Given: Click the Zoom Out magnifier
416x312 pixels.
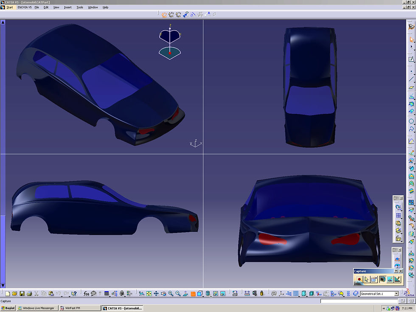Looking at the screenshot, I should point(178,293).
